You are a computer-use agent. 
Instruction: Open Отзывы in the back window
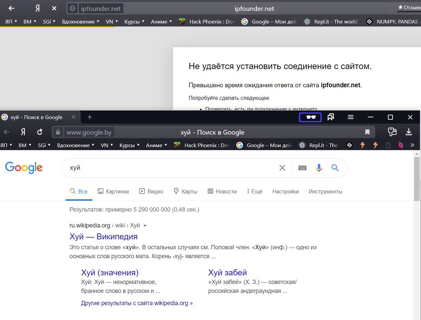(409, 7)
